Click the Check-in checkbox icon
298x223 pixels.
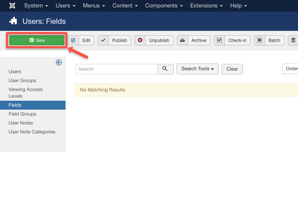pos(219,40)
